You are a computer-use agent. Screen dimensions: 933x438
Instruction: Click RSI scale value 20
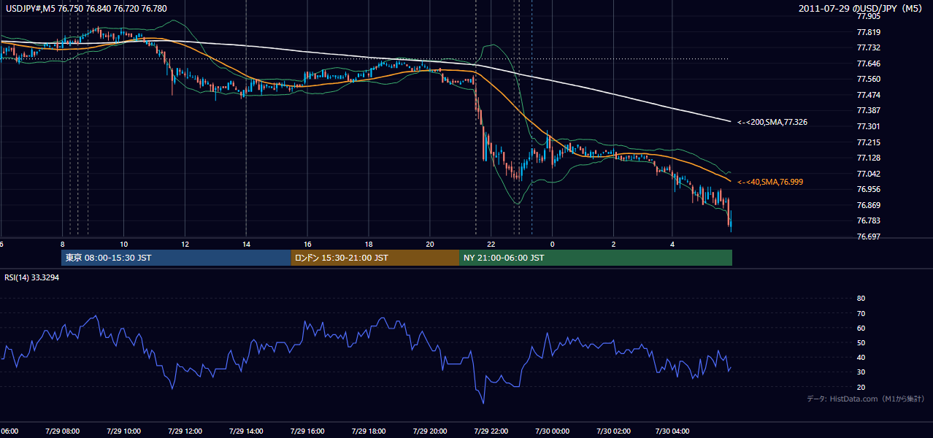click(861, 387)
